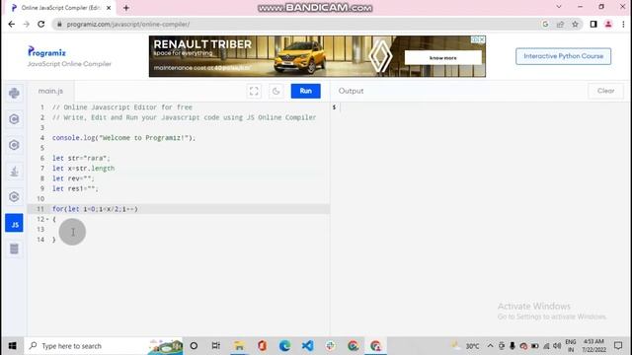This screenshot has height=355, width=632.
Task: Close the Renault Triber advertisement
Action: 482,39
